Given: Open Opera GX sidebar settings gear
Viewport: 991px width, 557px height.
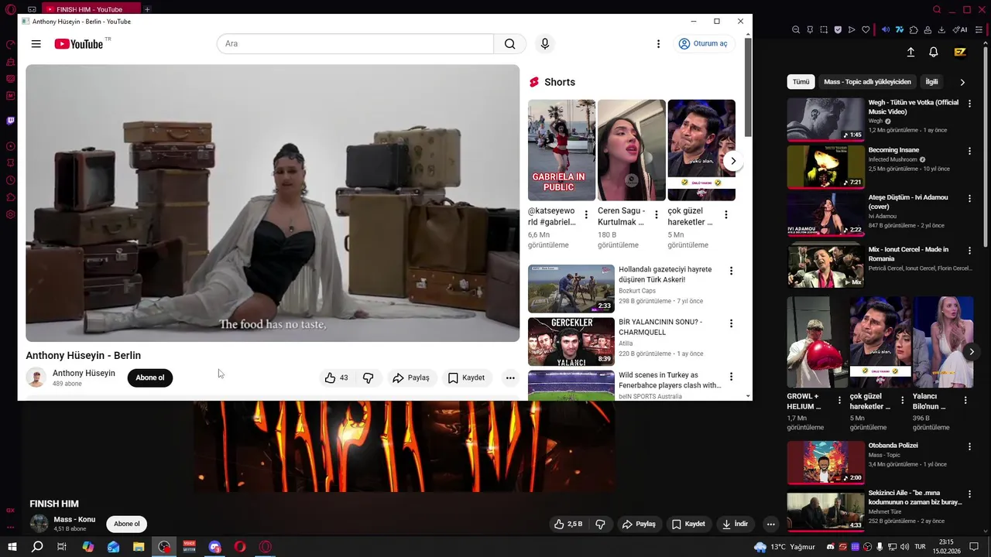Looking at the screenshot, I should 11,214.
